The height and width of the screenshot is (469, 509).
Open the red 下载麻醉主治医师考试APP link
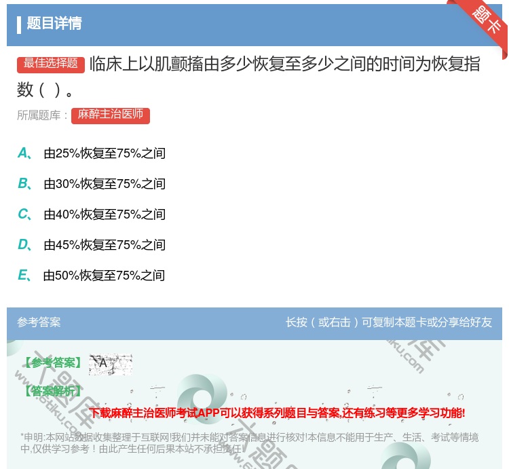(278, 413)
